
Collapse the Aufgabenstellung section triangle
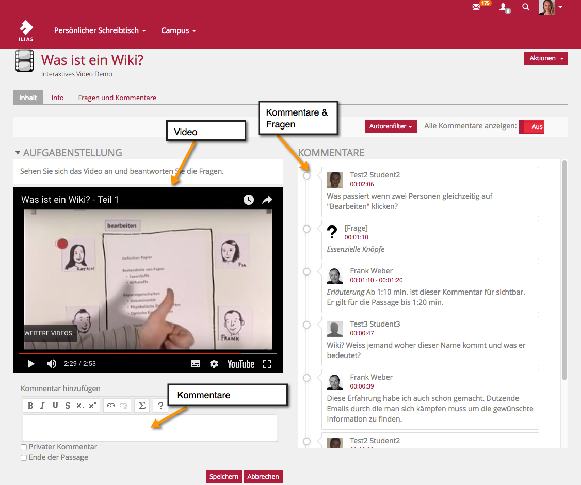[x=18, y=153]
